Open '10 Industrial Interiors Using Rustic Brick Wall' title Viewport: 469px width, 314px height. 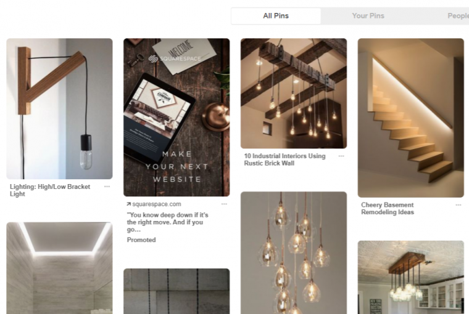(x=284, y=159)
